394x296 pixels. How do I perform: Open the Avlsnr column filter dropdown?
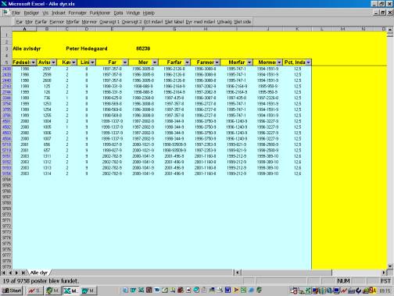pyautogui.click(x=54, y=62)
